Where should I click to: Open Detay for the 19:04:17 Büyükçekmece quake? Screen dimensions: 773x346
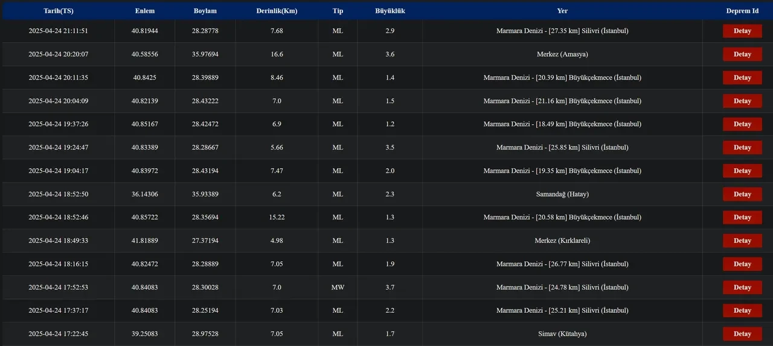pyautogui.click(x=742, y=171)
